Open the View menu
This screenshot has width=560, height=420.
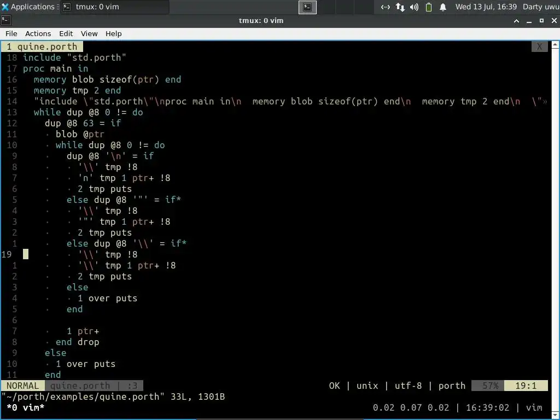coord(89,33)
